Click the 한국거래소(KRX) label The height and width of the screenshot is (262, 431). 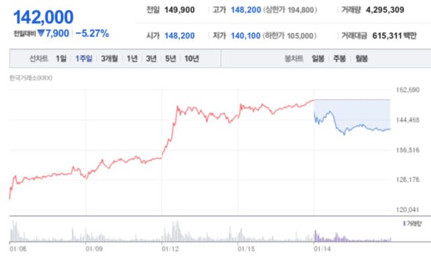coord(31,78)
